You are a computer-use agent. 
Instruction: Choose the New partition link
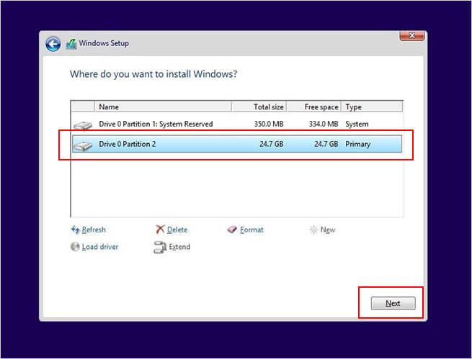tap(328, 230)
